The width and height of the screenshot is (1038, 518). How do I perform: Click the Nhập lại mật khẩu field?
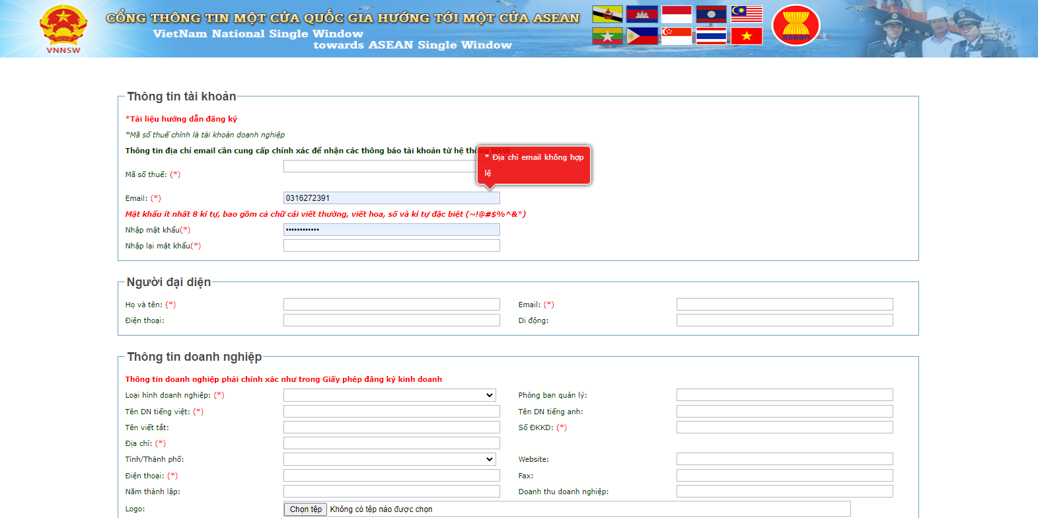(x=391, y=246)
